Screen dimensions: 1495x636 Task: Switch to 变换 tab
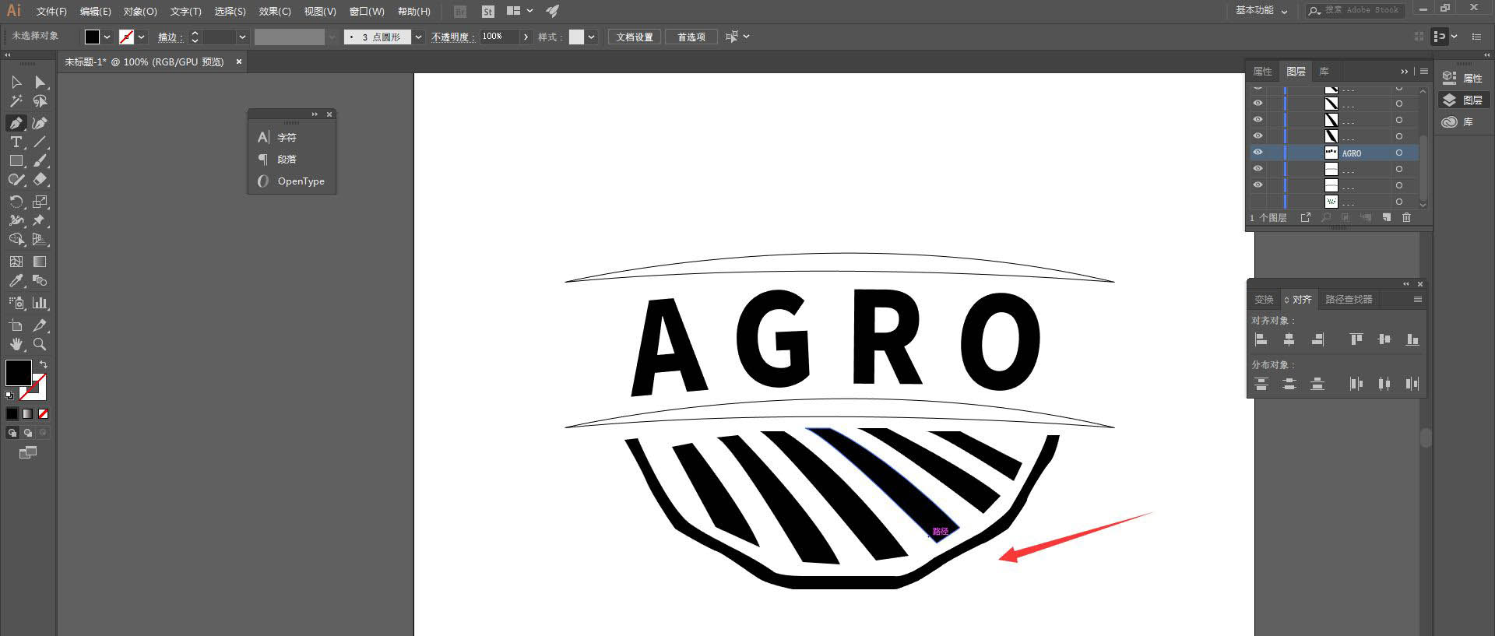click(1264, 299)
